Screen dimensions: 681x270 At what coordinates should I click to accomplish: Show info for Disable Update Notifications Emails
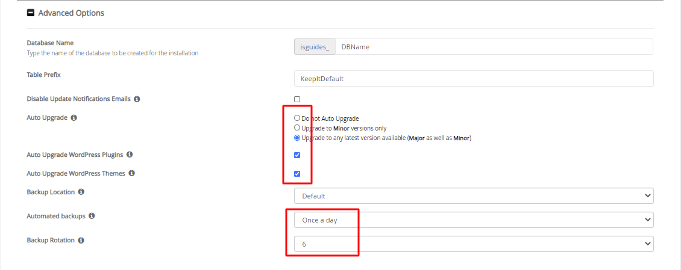(x=137, y=99)
